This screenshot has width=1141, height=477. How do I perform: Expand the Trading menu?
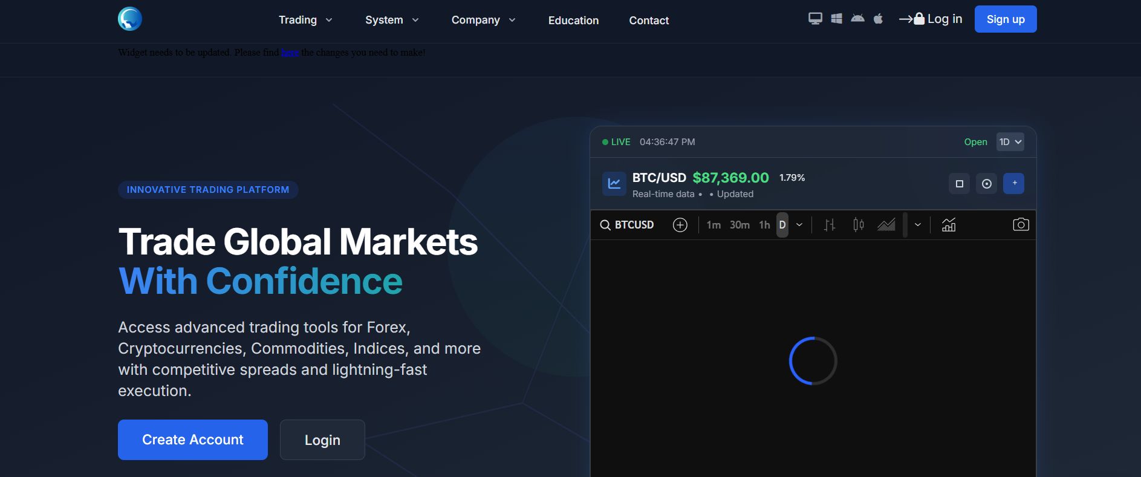click(305, 20)
